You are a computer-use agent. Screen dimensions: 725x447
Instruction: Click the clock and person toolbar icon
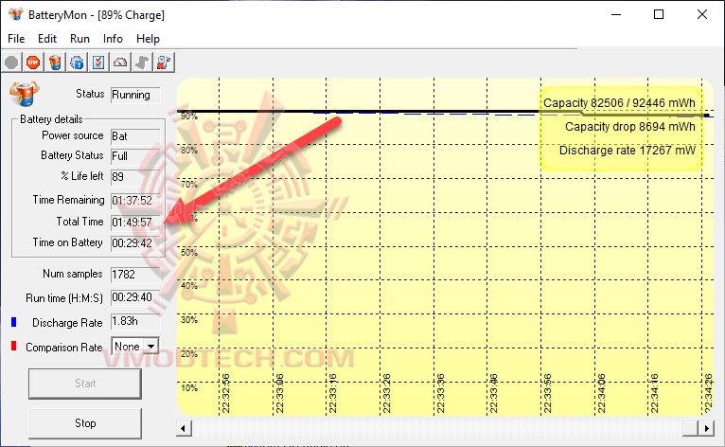164,63
